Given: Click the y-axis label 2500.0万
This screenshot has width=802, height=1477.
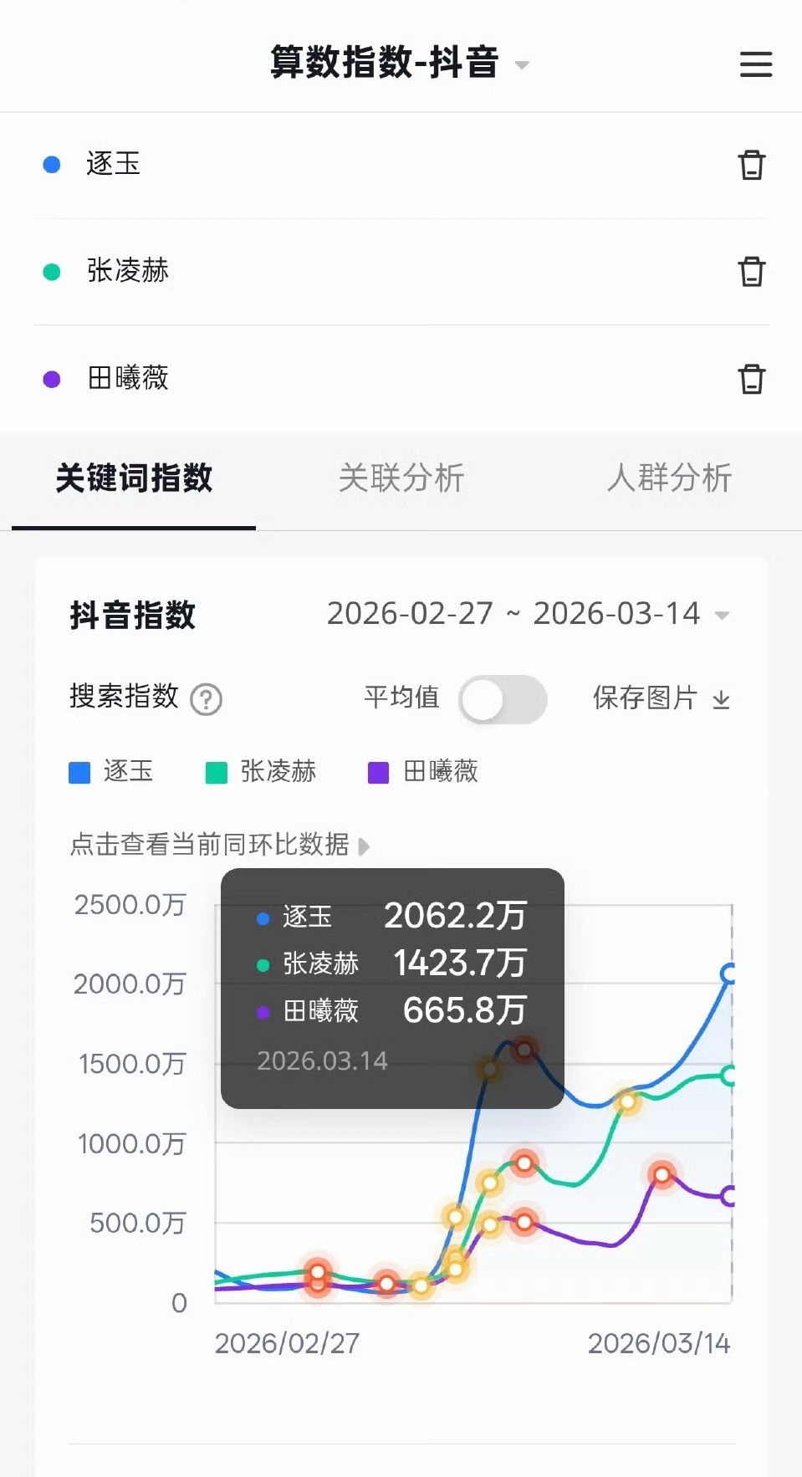Looking at the screenshot, I should [x=130, y=904].
